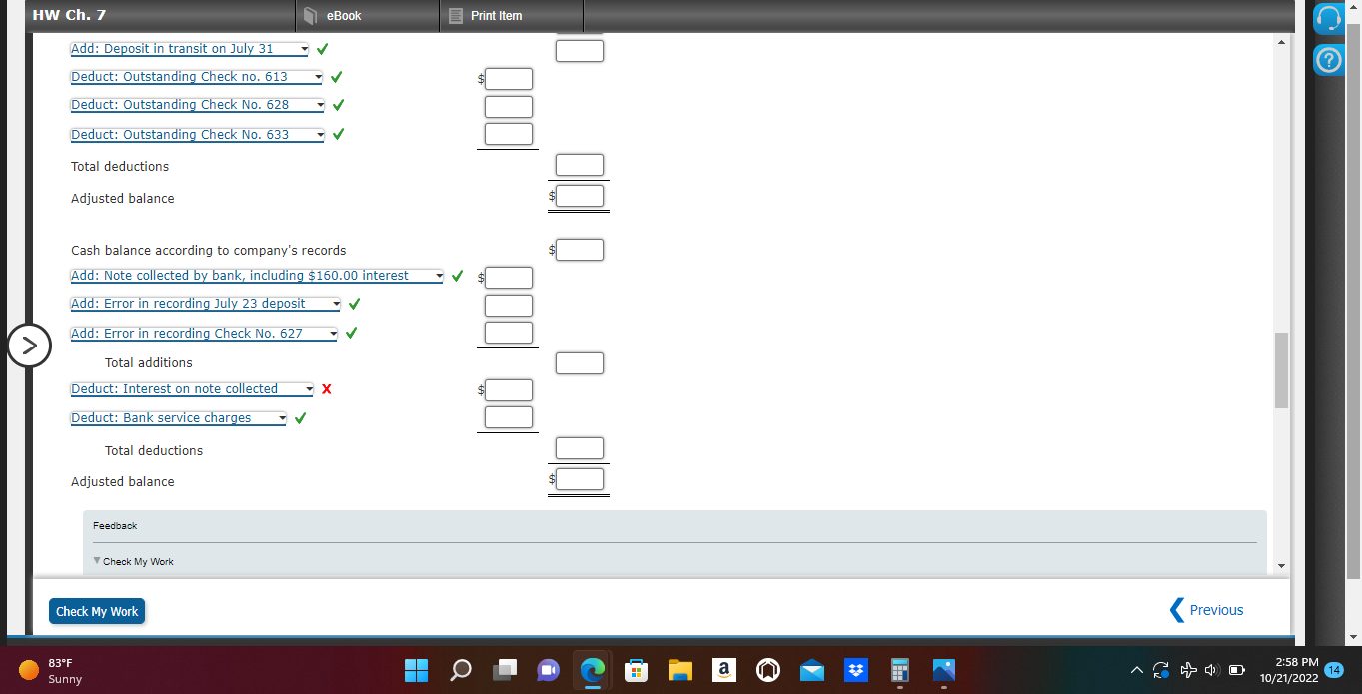1362x694 pixels.
Task: Open Amazon app from taskbar
Action: point(724,670)
